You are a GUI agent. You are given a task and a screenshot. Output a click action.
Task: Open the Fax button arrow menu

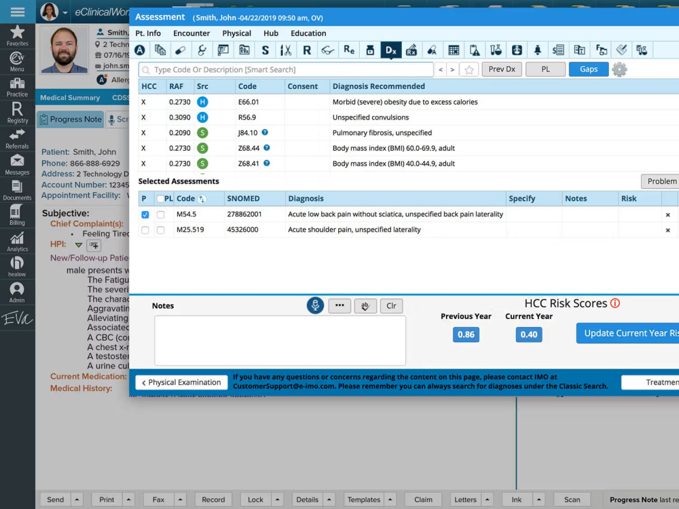[x=181, y=499]
